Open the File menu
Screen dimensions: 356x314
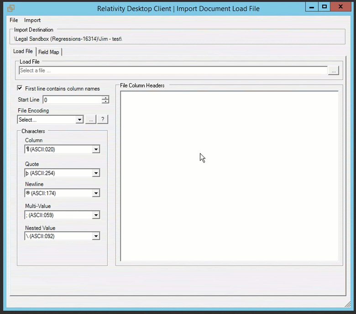pos(14,20)
